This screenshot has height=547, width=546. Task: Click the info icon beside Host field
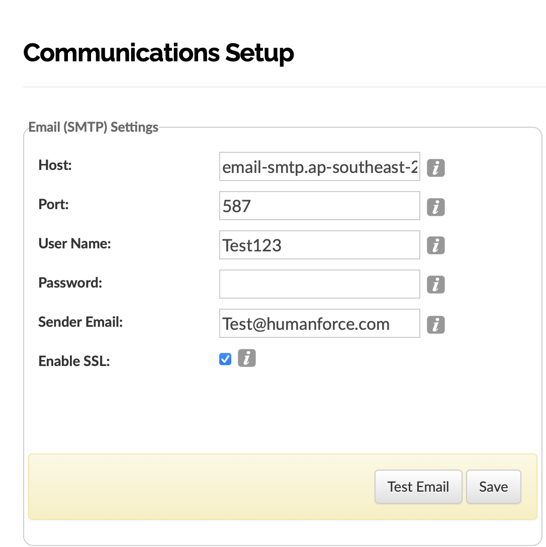coord(436,168)
